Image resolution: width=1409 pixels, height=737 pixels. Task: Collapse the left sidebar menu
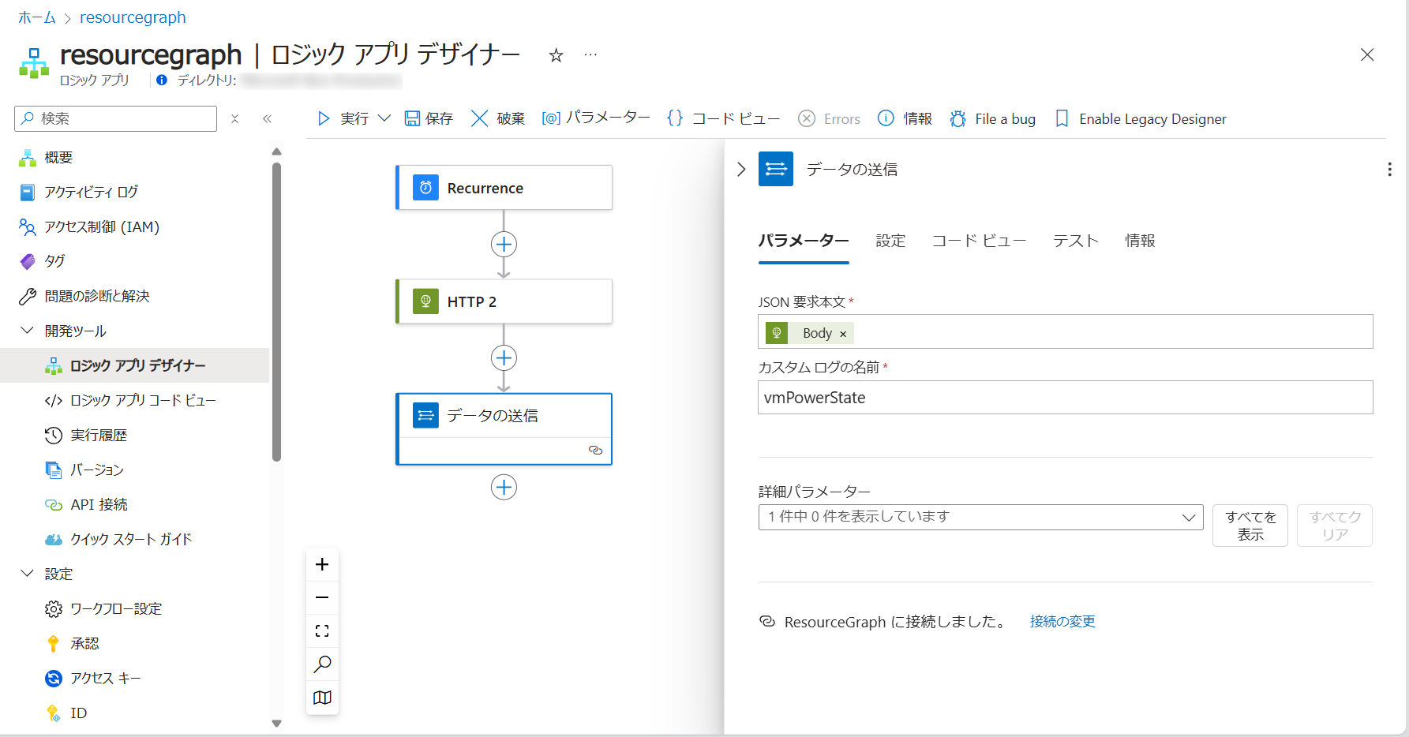268,118
